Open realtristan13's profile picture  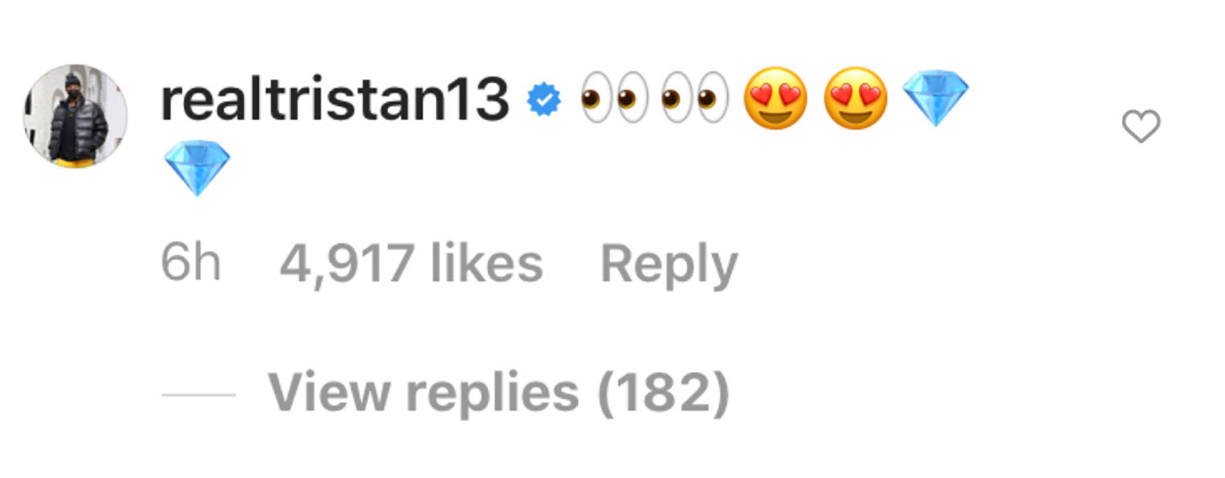[x=75, y=116]
